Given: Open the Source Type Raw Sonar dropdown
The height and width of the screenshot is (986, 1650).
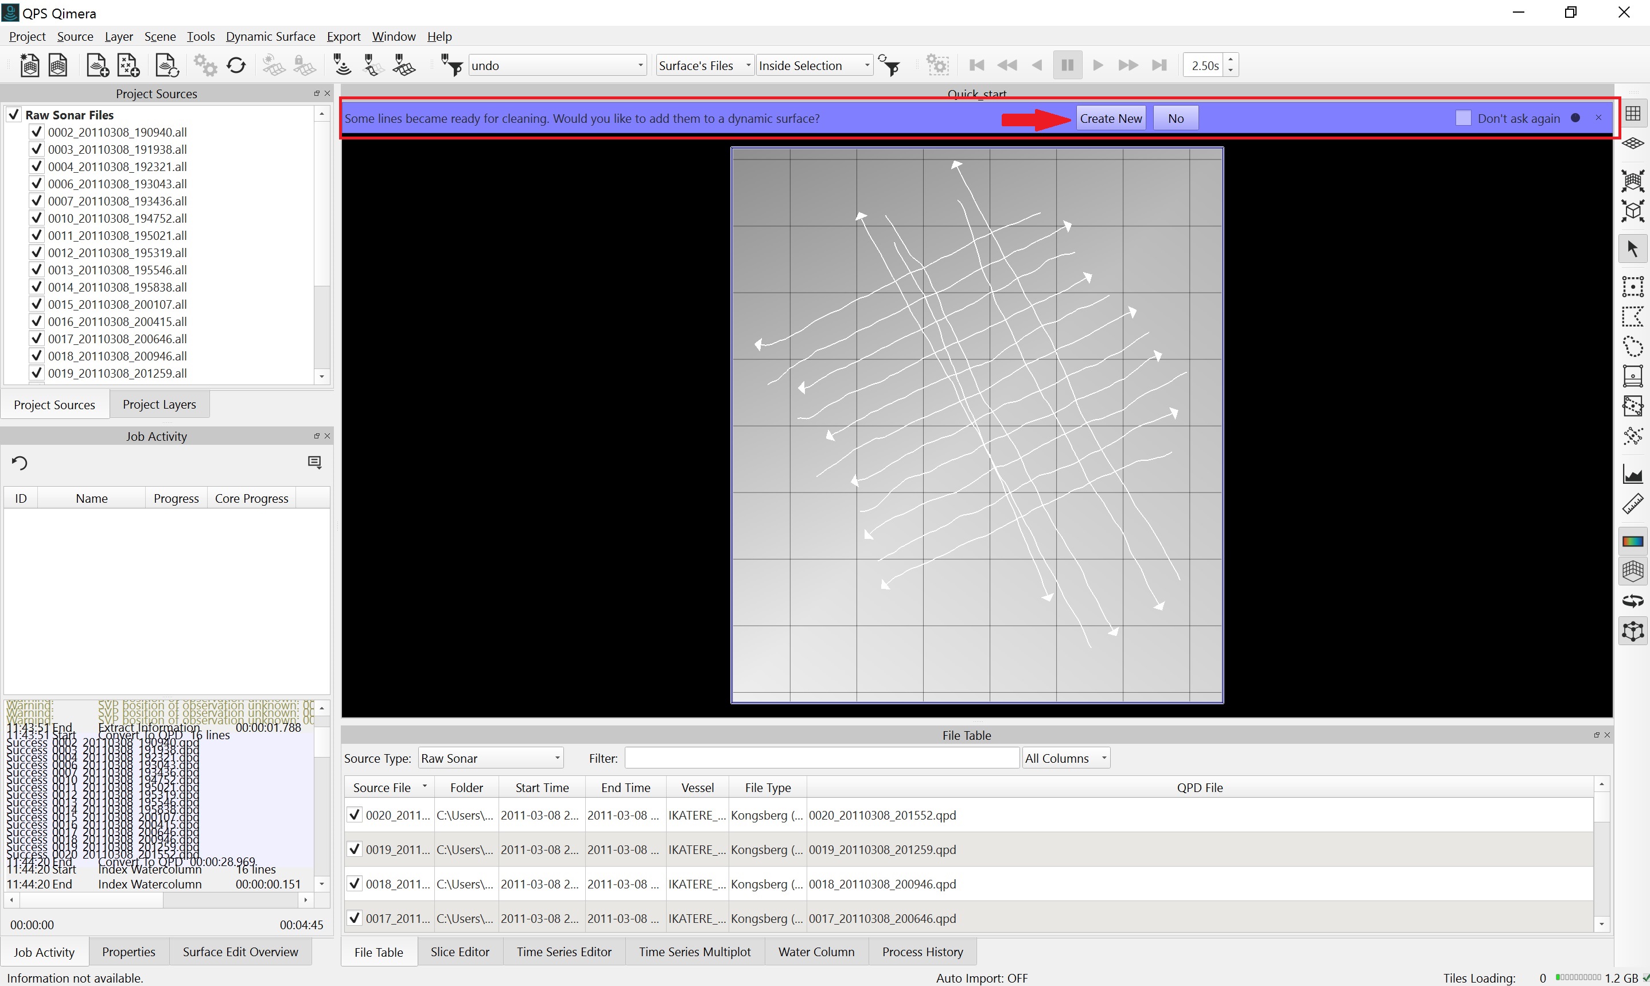Looking at the screenshot, I should click(491, 758).
